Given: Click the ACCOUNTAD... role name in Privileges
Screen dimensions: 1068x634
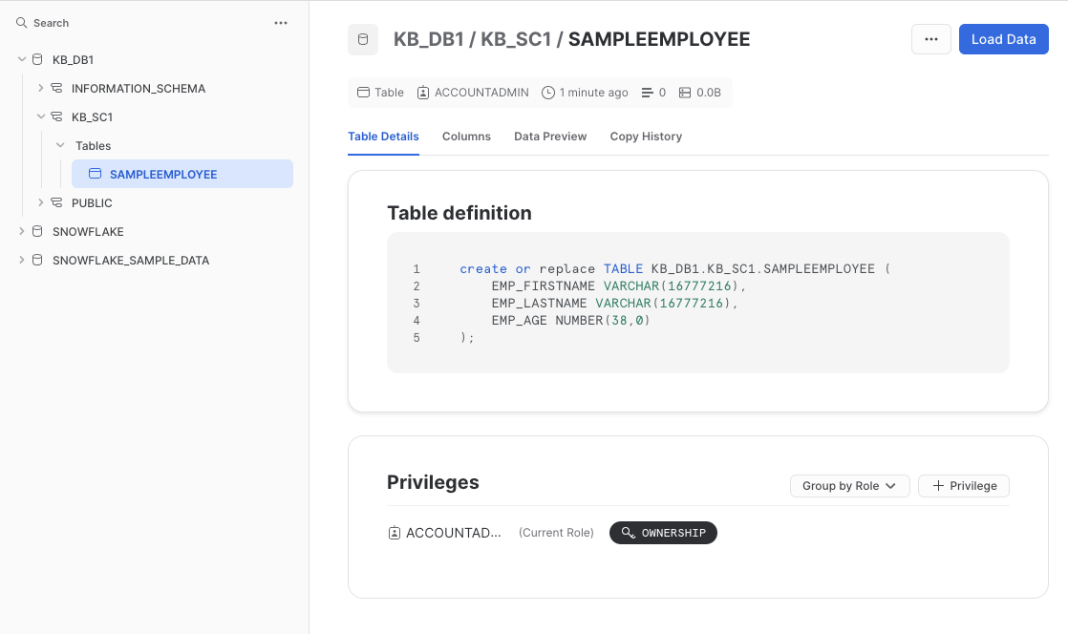Looking at the screenshot, I should [x=454, y=533].
